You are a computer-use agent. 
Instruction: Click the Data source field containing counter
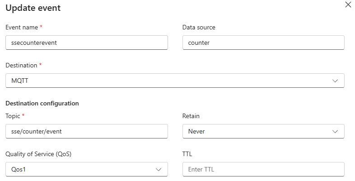pos(263,43)
